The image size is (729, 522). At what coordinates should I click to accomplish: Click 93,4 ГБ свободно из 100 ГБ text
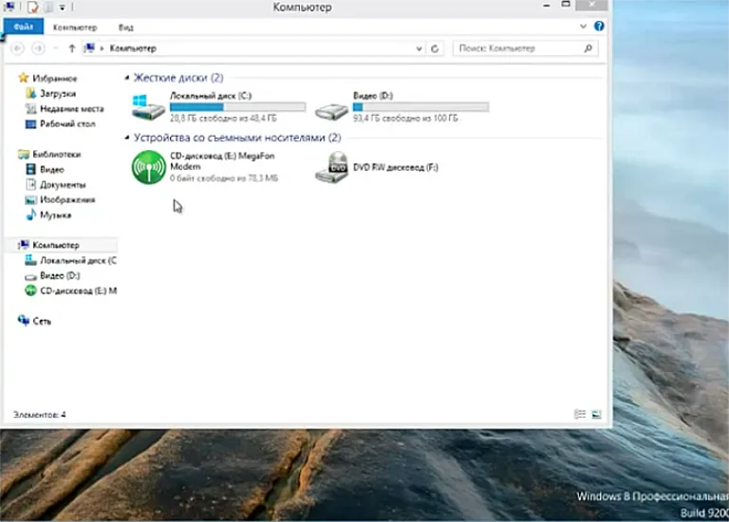click(x=405, y=119)
